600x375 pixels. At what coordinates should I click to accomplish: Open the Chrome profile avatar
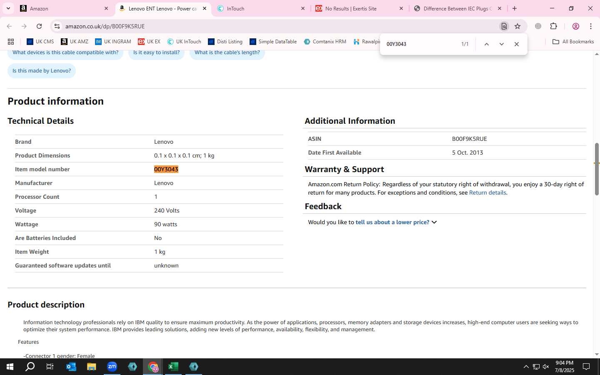(x=576, y=26)
